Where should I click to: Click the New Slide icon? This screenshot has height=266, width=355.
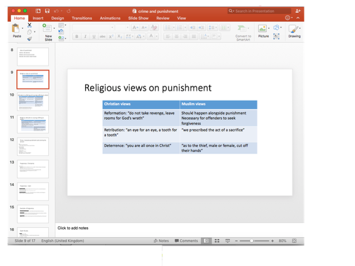tap(48, 28)
